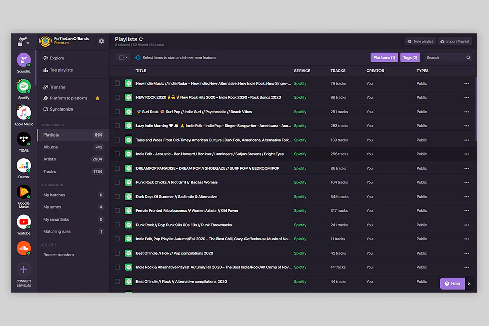This screenshot has height=326, width=489.
Task: Check the Indie Folk - Acoustic playlist checkbox
Action: tap(117, 154)
